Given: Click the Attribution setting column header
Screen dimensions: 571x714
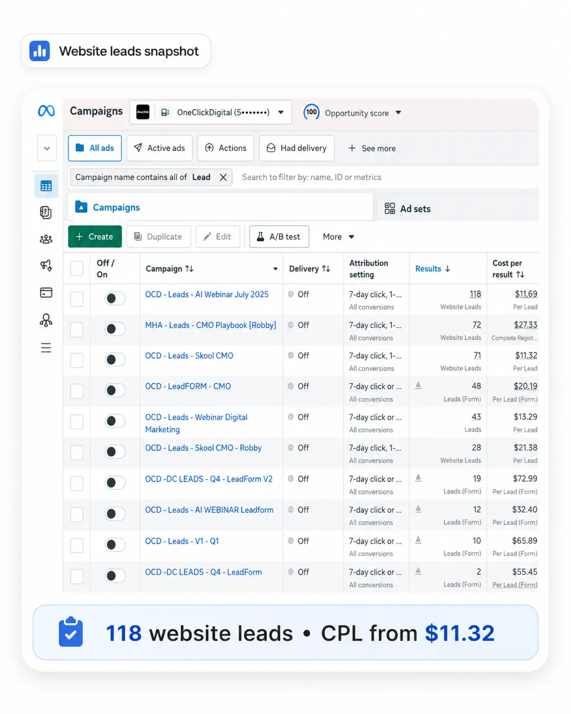Looking at the screenshot, I should tap(368, 268).
